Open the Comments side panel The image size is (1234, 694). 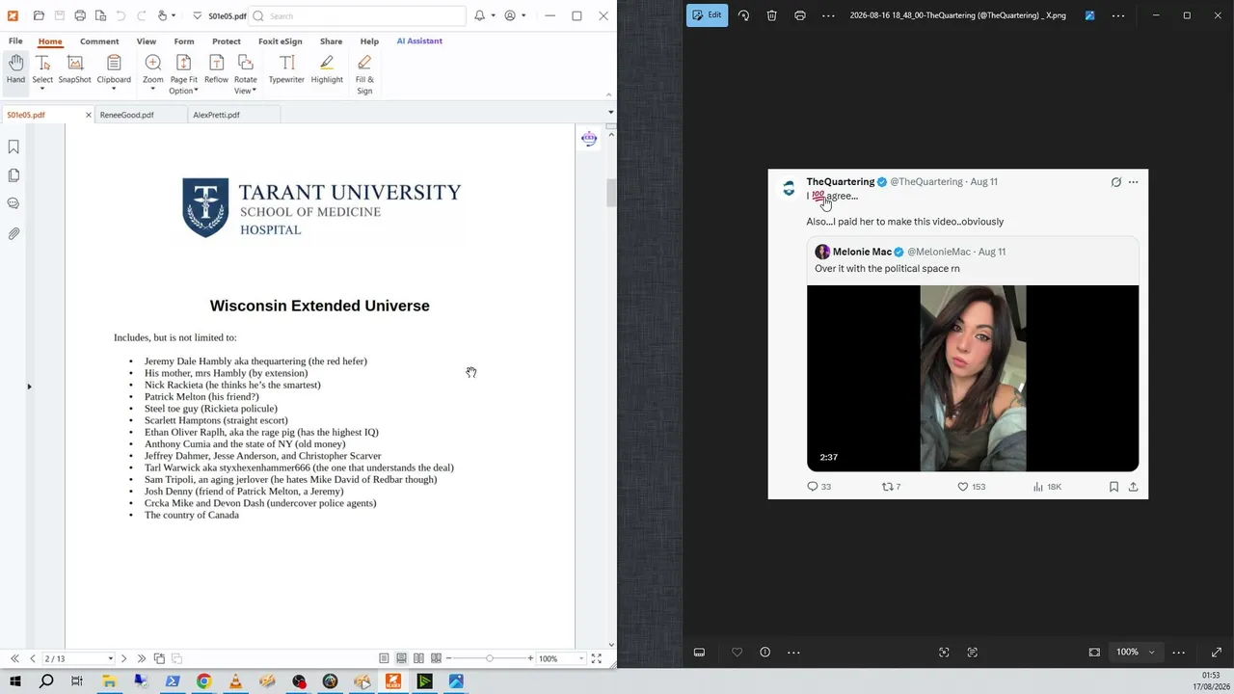(x=13, y=203)
